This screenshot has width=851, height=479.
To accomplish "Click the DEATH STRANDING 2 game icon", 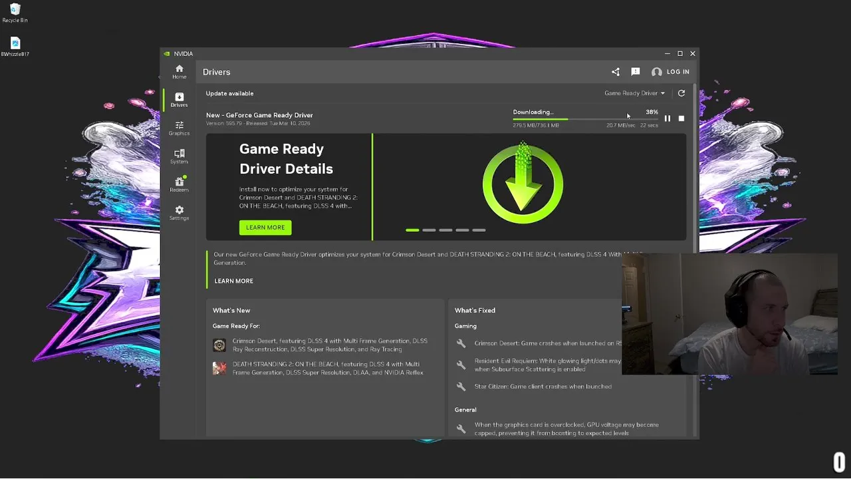I will 219,368.
